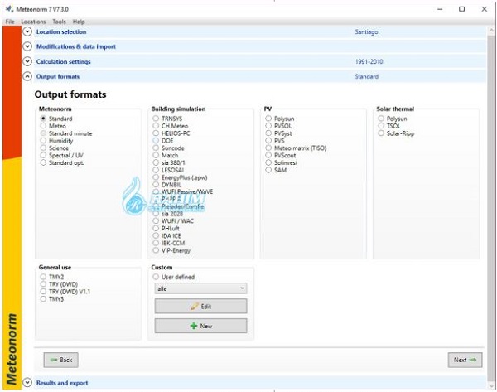Expand the Location selection section chevron
The width and height of the screenshot is (497, 392).
pos(27,31)
